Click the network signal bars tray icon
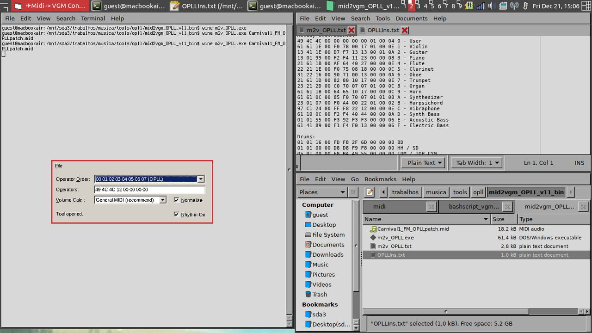The width and height of the screenshot is (592, 333). point(481,6)
